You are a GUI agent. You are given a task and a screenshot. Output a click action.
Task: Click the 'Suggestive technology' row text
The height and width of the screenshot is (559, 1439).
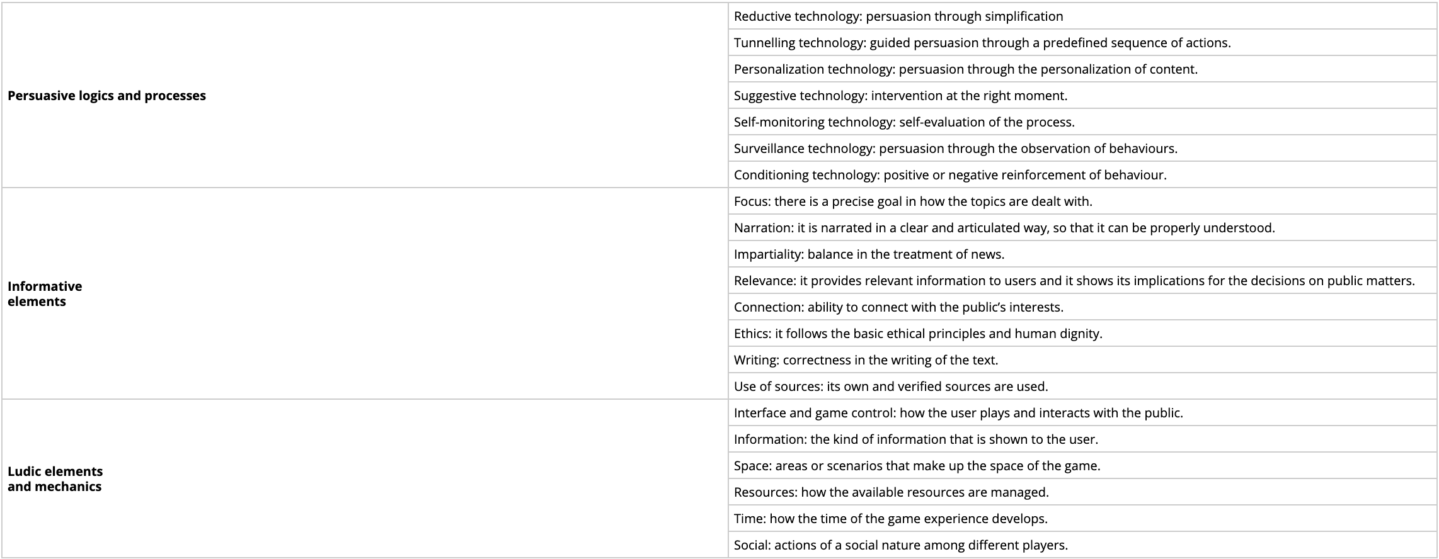[x=900, y=96]
